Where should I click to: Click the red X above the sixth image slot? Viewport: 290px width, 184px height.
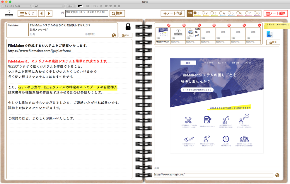[244, 25]
